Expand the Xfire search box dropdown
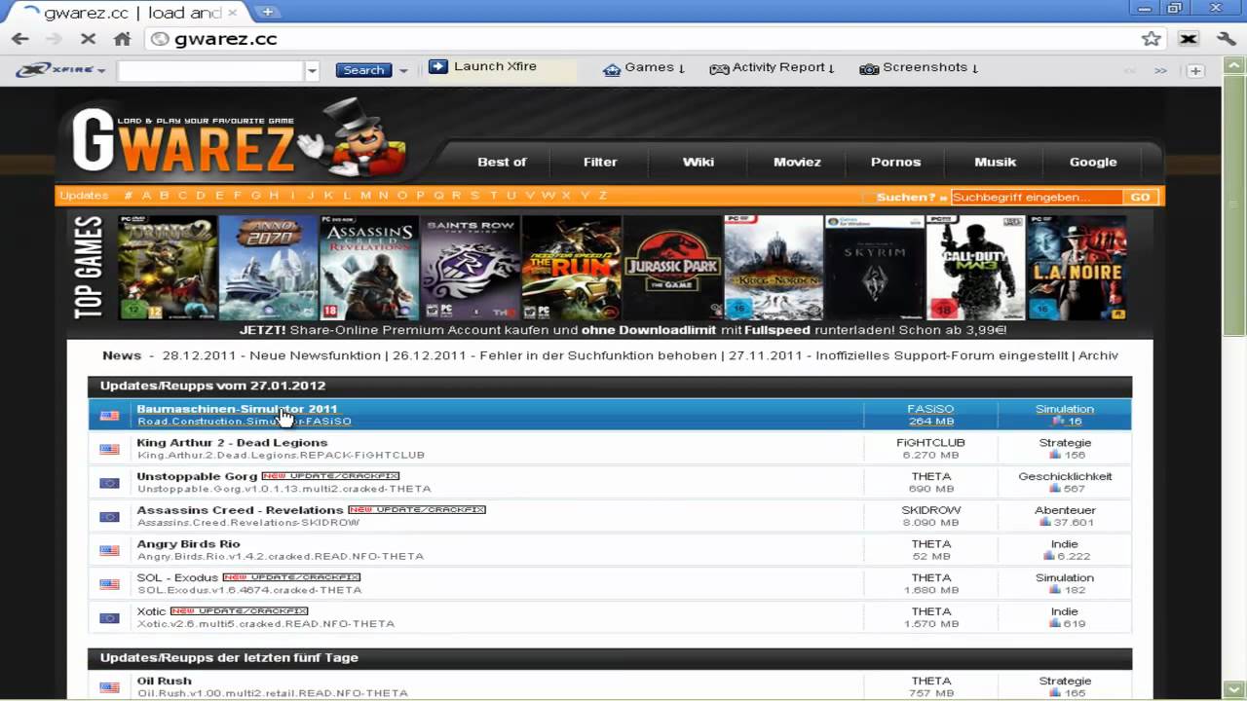Viewport: 1247px width, 701px height. click(312, 70)
